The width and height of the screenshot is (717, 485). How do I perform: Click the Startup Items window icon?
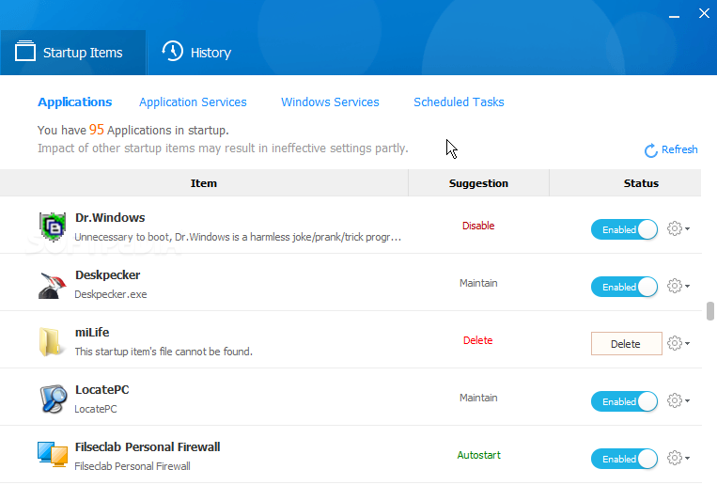(25, 51)
